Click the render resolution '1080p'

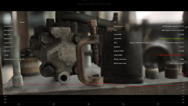[182, 59]
